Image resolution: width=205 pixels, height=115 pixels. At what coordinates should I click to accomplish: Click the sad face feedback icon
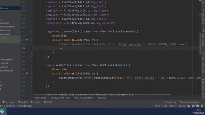pyautogui.click(x=198, y=106)
